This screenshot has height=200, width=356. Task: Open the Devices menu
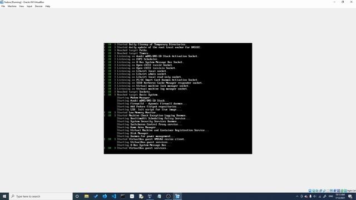(38, 6)
